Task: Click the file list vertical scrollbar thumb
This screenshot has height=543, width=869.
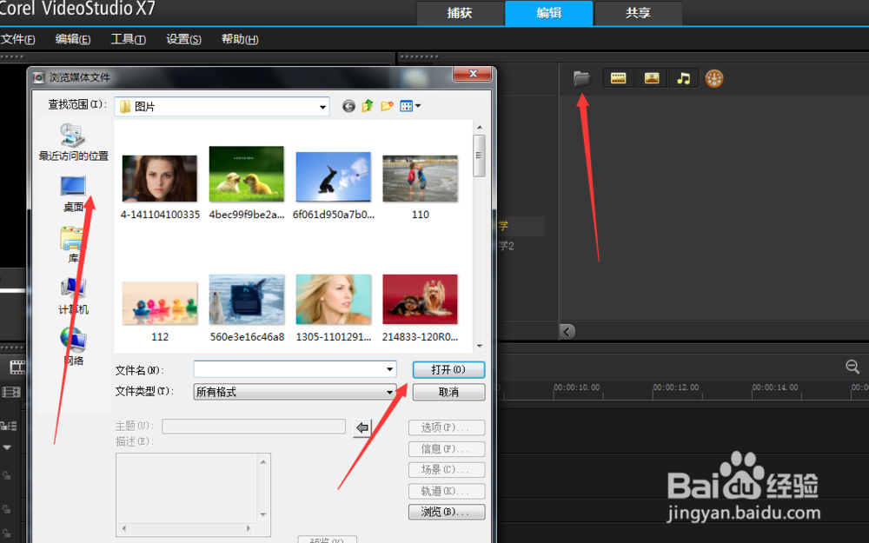Action: (x=480, y=156)
